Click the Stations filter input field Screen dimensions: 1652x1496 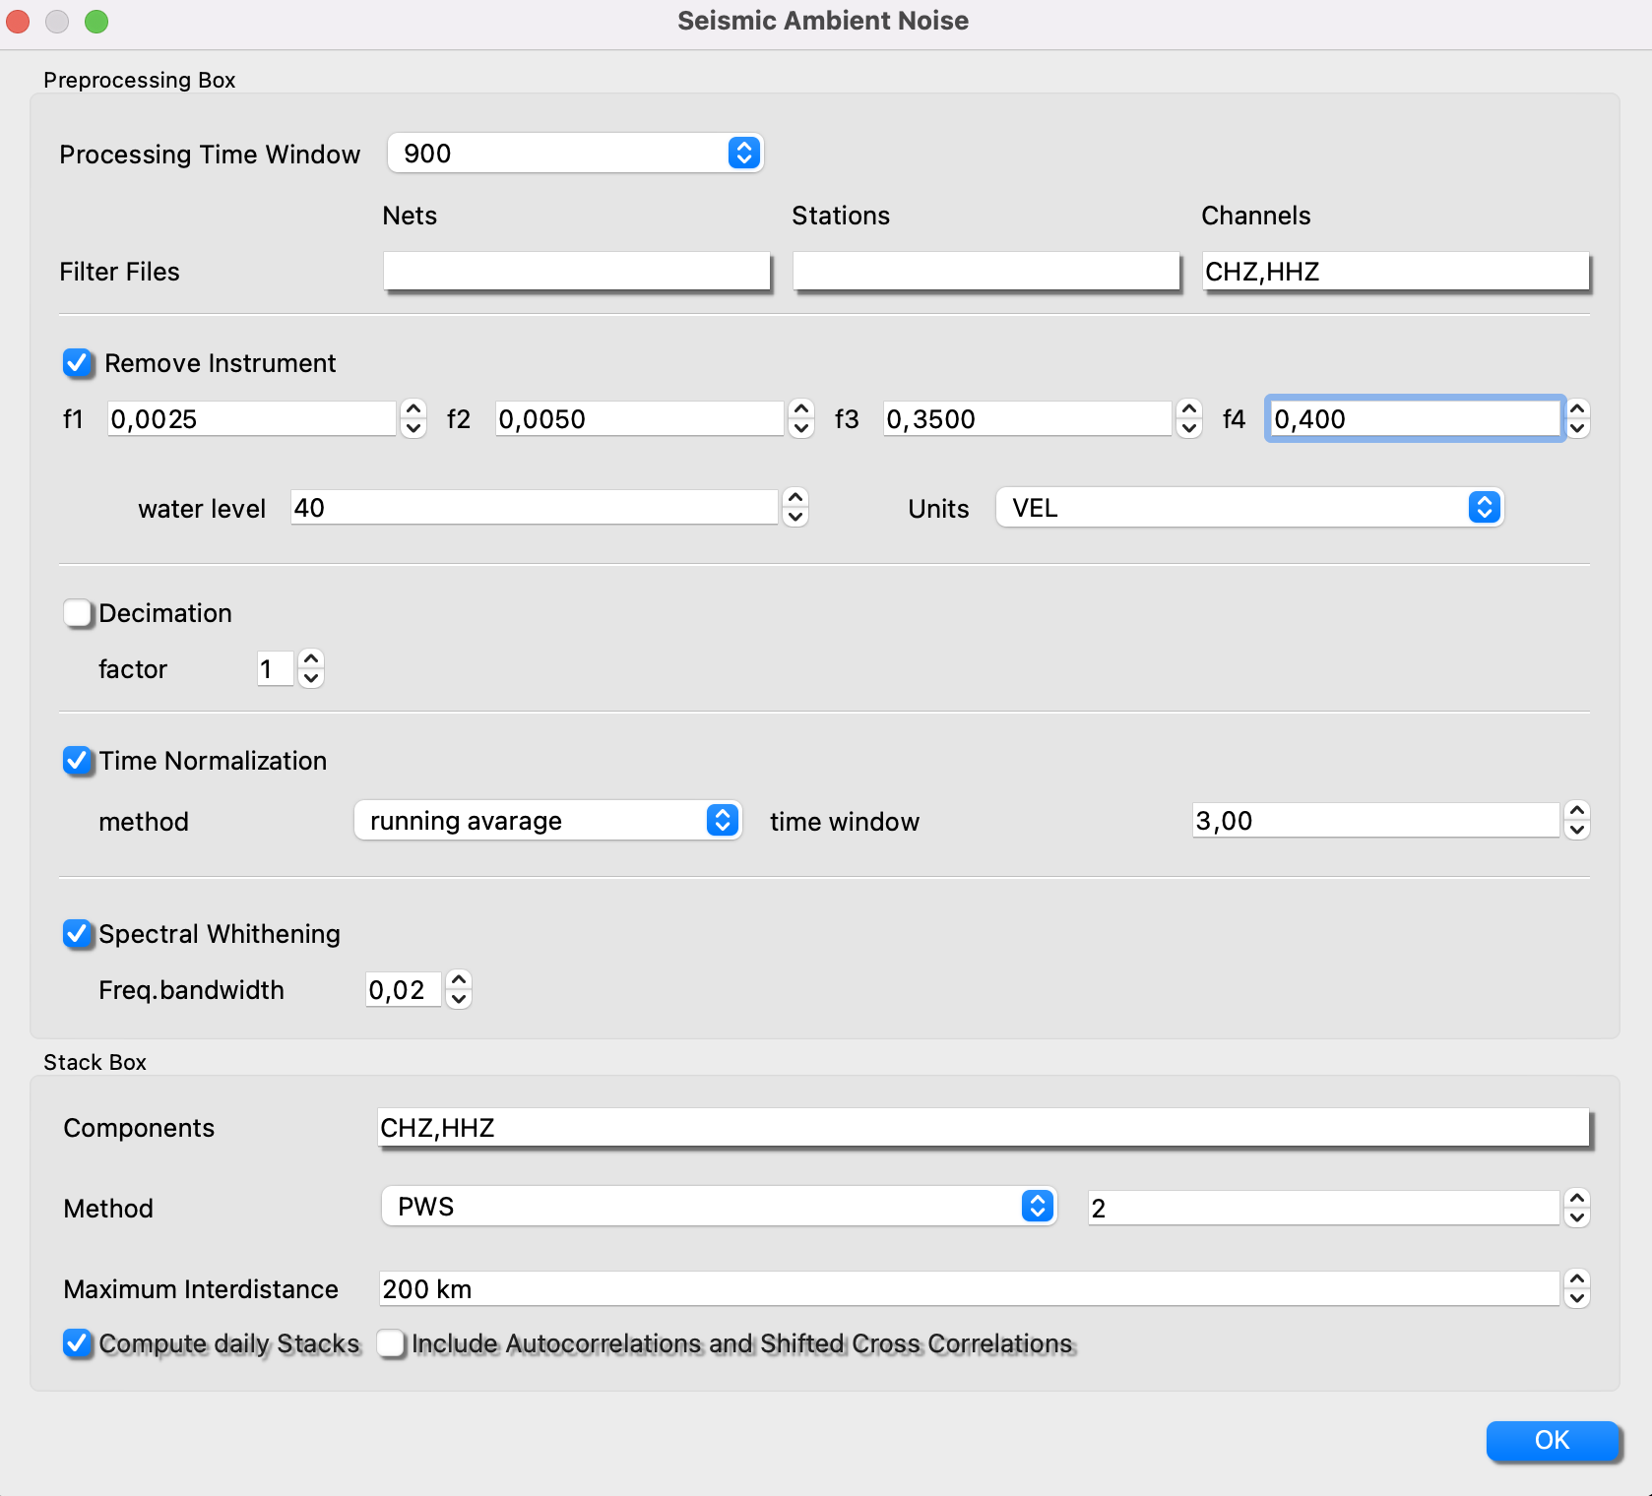(985, 271)
